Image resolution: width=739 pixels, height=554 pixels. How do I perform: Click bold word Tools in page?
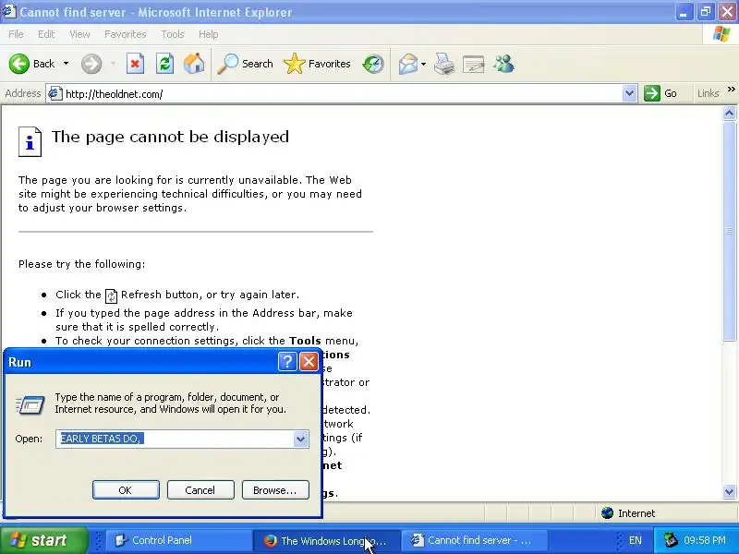click(305, 341)
